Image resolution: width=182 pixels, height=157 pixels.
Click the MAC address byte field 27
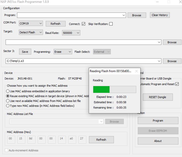pos(82,140)
